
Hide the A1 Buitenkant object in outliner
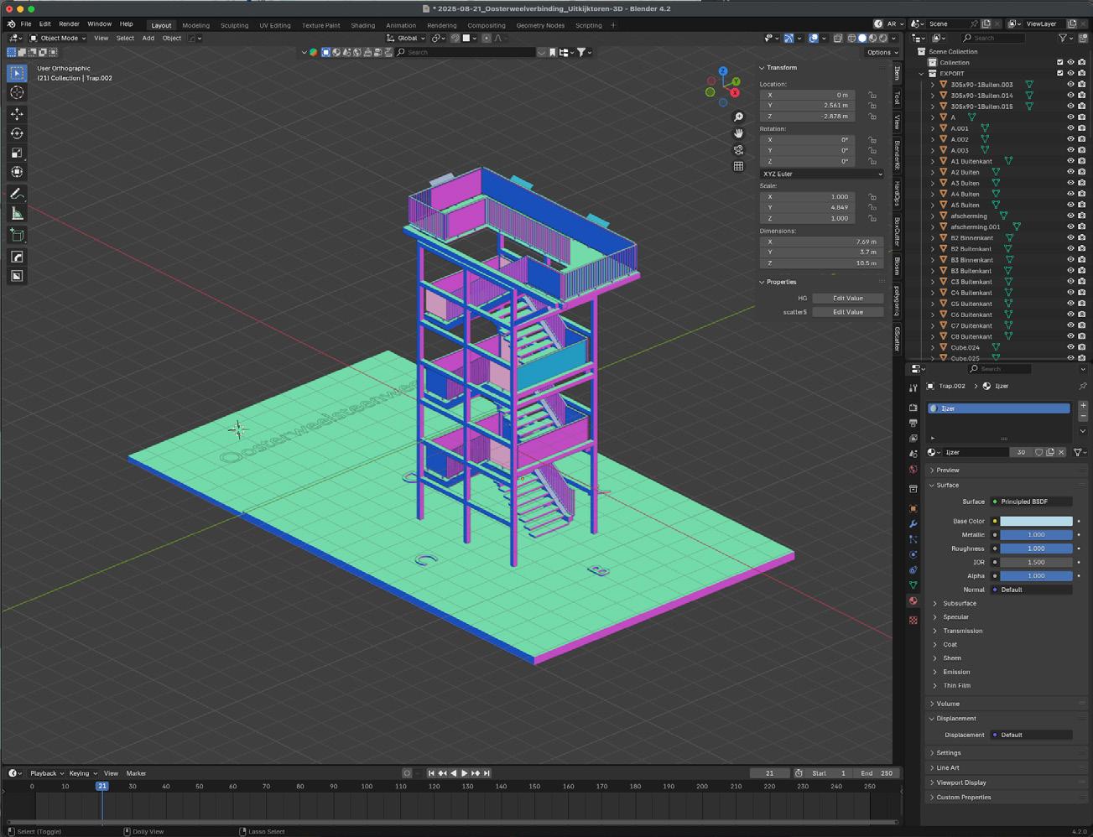[1070, 161]
